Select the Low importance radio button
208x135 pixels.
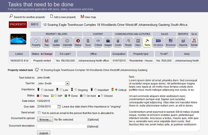[61, 90]
